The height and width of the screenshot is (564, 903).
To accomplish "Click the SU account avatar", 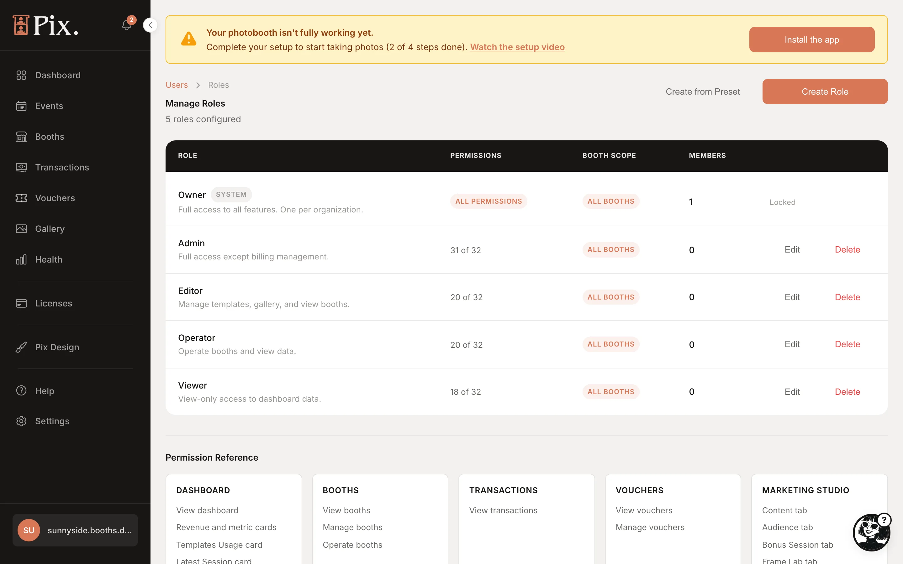I will point(29,530).
